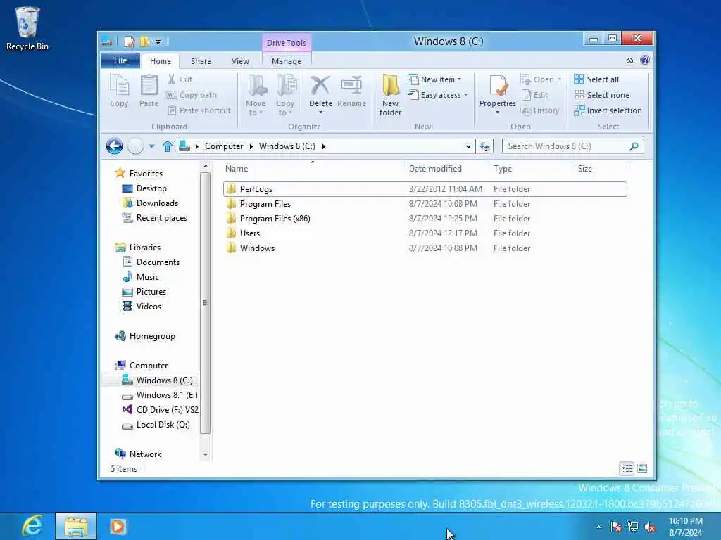Create a New folder

(x=390, y=96)
